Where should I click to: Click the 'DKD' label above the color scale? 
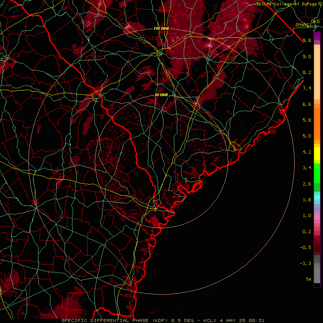click(315, 21)
